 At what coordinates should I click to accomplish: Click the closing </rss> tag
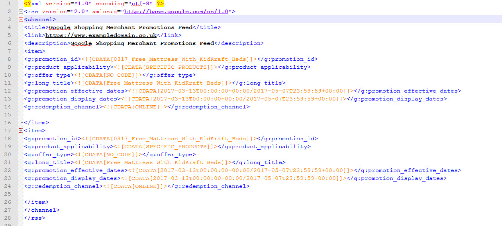tap(35, 218)
